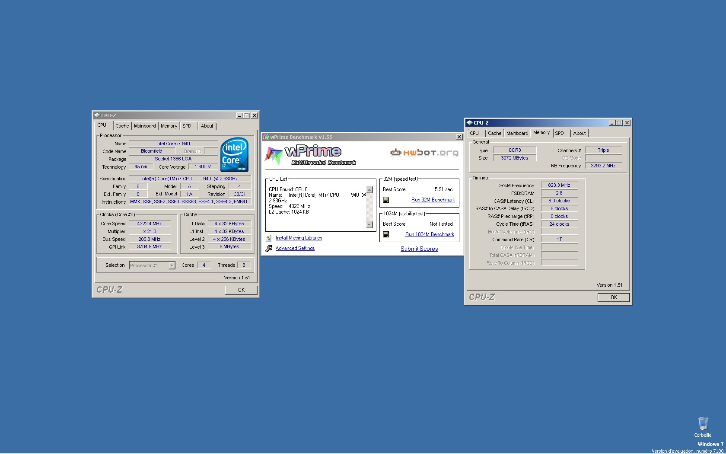Open Advanced Settings link
This screenshot has height=454, width=726.
click(x=295, y=248)
